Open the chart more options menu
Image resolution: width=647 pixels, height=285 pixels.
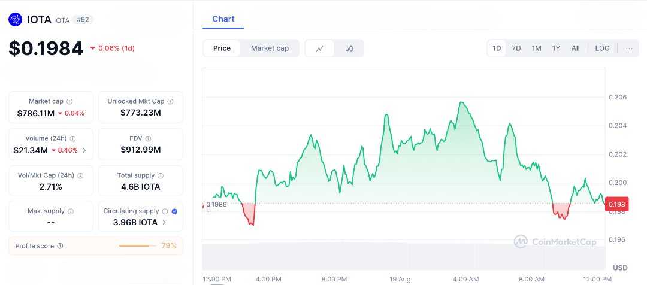pyautogui.click(x=629, y=48)
